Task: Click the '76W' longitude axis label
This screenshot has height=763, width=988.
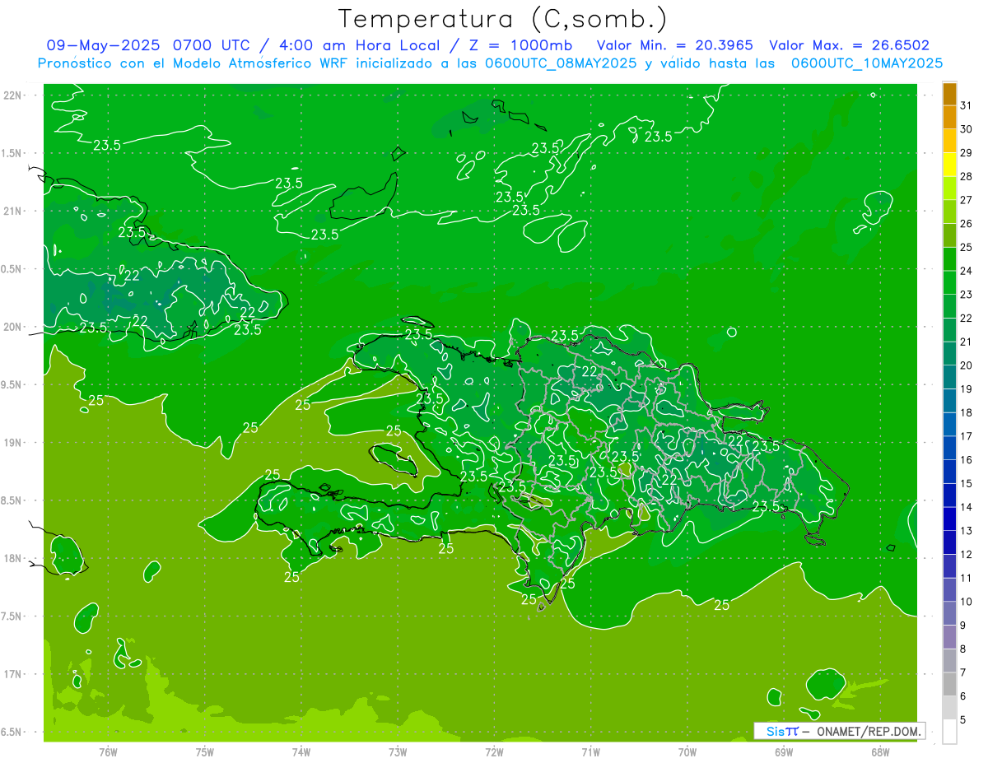Action: pyautogui.click(x=108, y=752)
